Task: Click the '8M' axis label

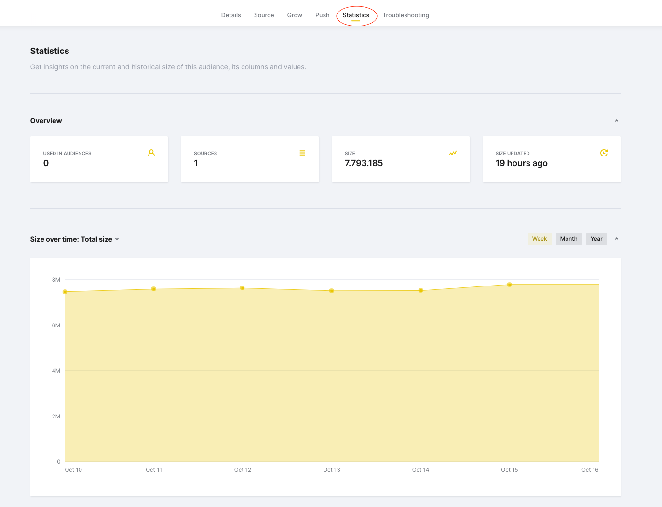Action: point(56,280)
